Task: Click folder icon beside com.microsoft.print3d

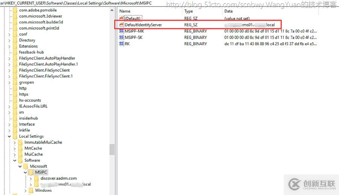Action: (15, 28)
